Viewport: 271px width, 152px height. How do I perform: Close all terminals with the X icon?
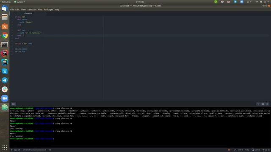pos(19,150)
